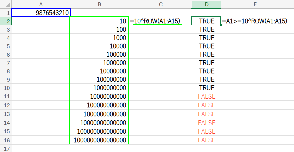Select first red FALSE cell in row 11
This screenshot has height=152, width=294.
tap(206, 96)
